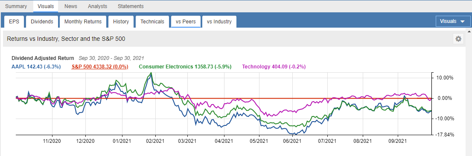Toggle the AAPL 142.43 legend series

[36, 67]
